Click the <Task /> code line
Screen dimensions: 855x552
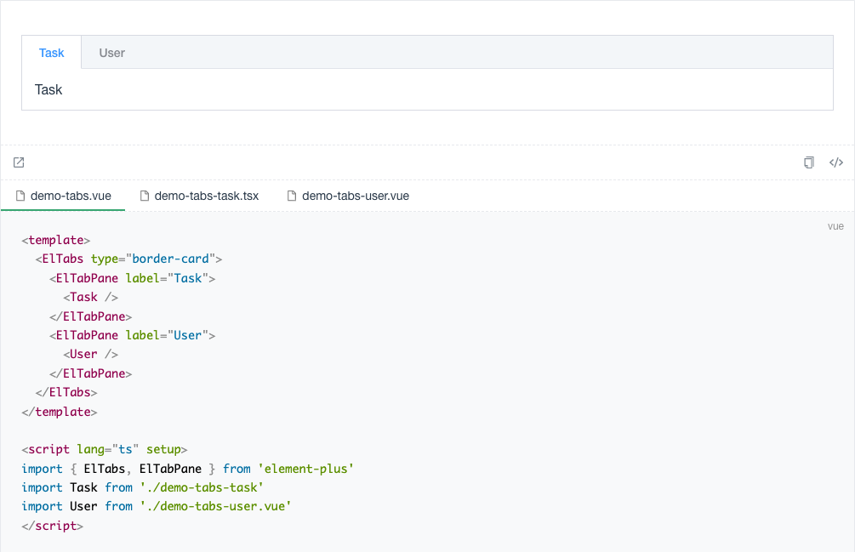coord(90,297)
